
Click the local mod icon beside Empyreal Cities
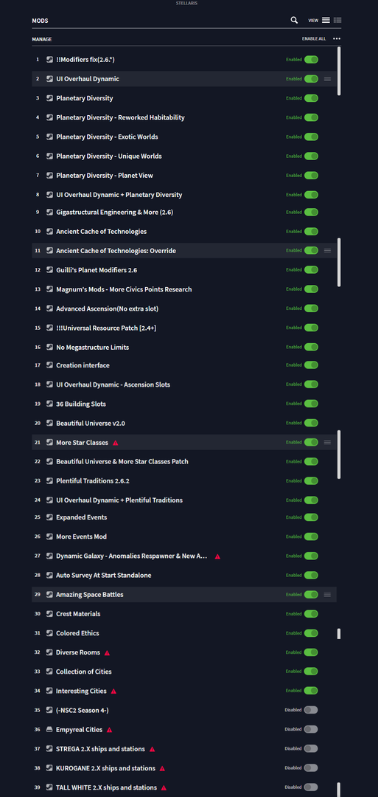coord(49,729)
